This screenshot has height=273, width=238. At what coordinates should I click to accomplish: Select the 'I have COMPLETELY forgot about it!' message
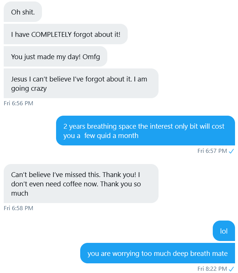click(x=66, y=34)
